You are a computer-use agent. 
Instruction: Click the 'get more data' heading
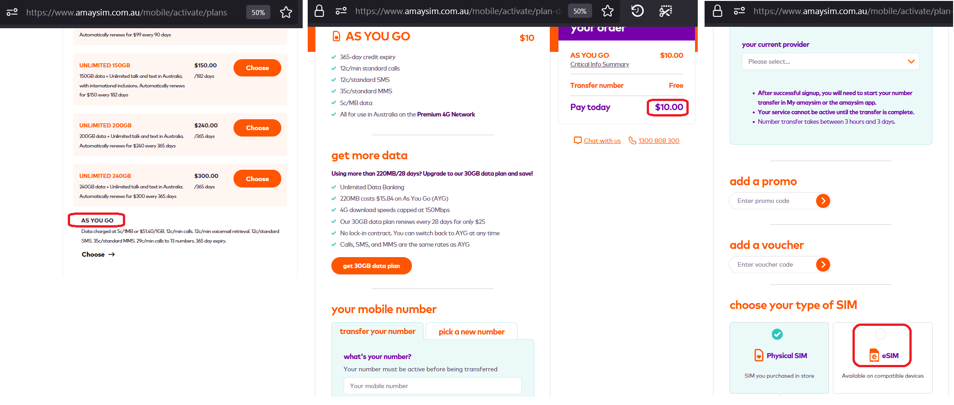coord(369,156)
